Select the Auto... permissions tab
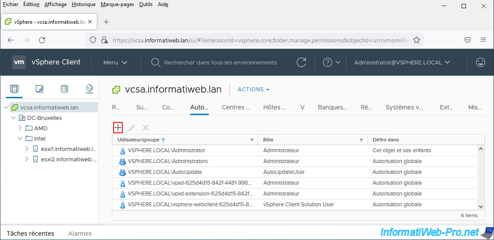 199,107
